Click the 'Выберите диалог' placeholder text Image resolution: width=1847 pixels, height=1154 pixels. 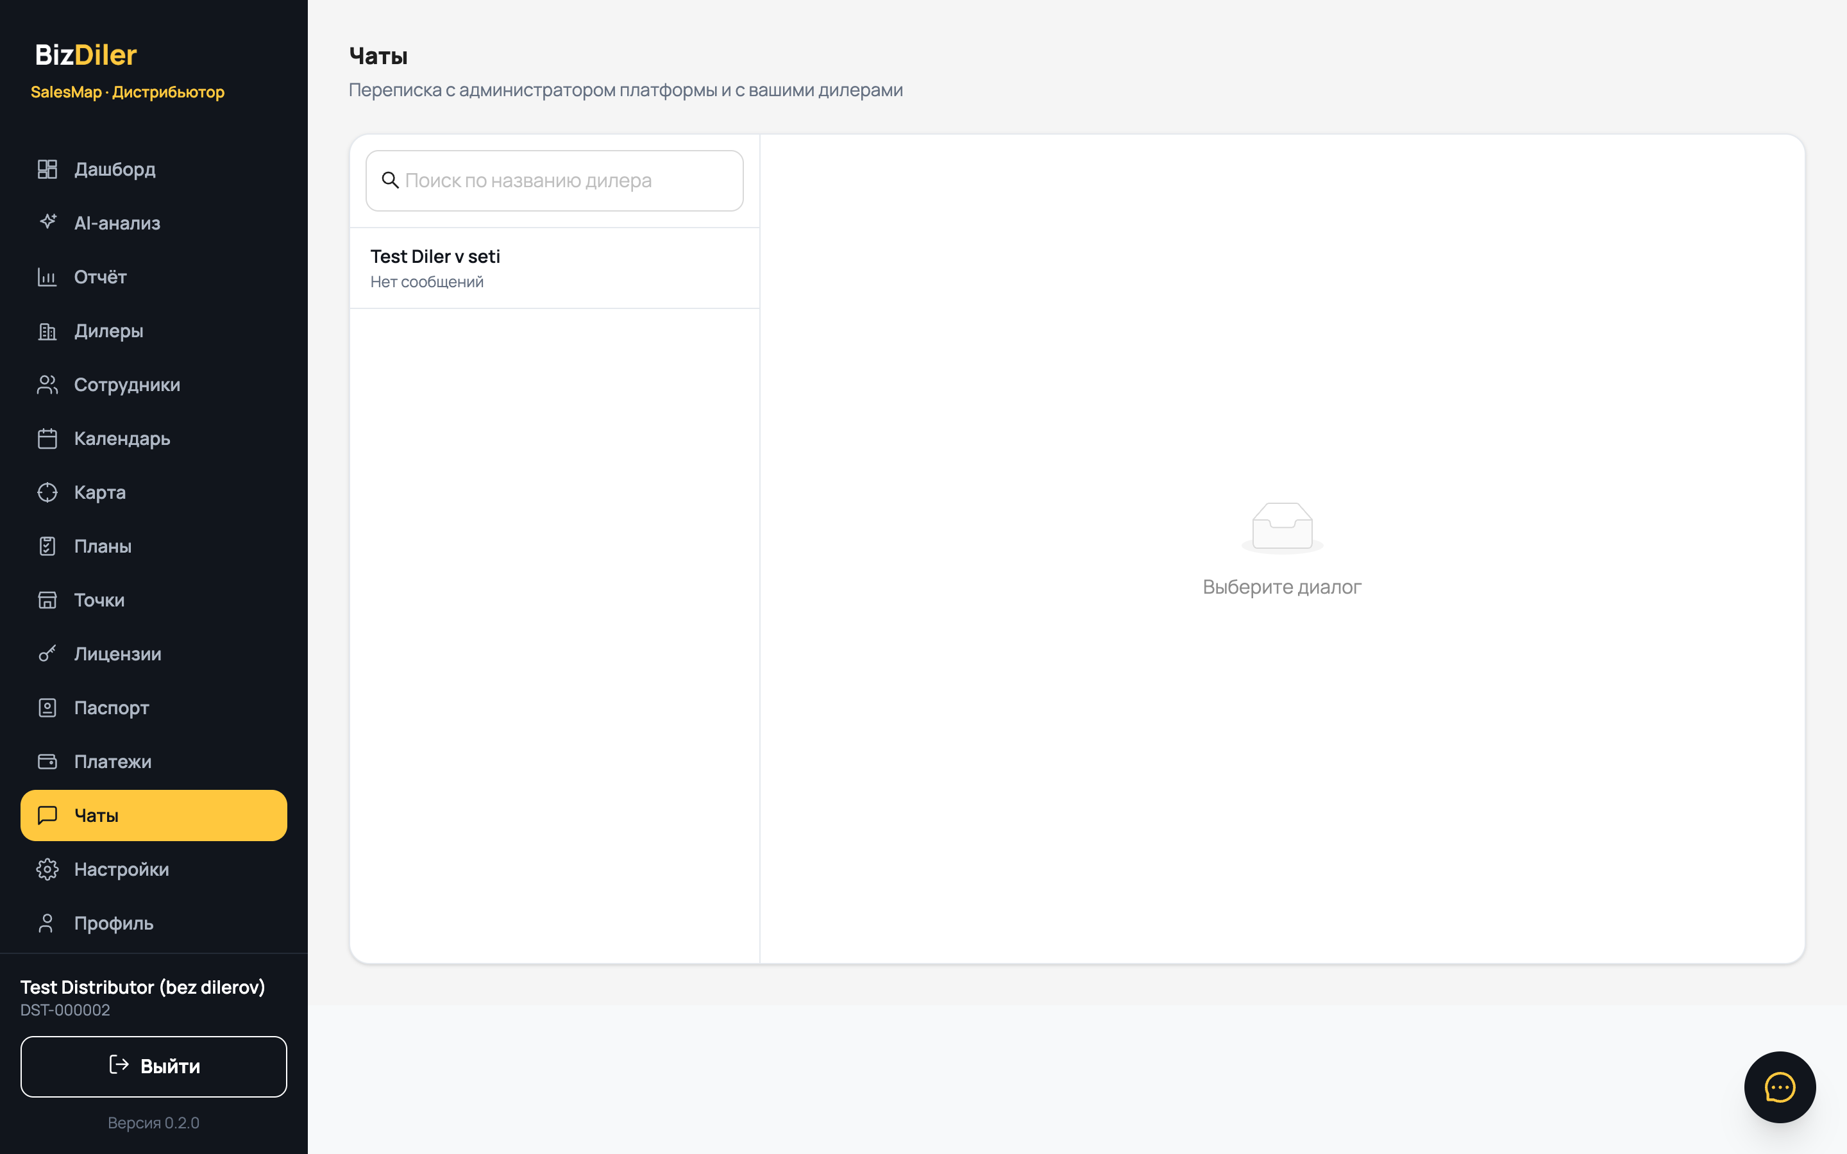point(1282,587)
